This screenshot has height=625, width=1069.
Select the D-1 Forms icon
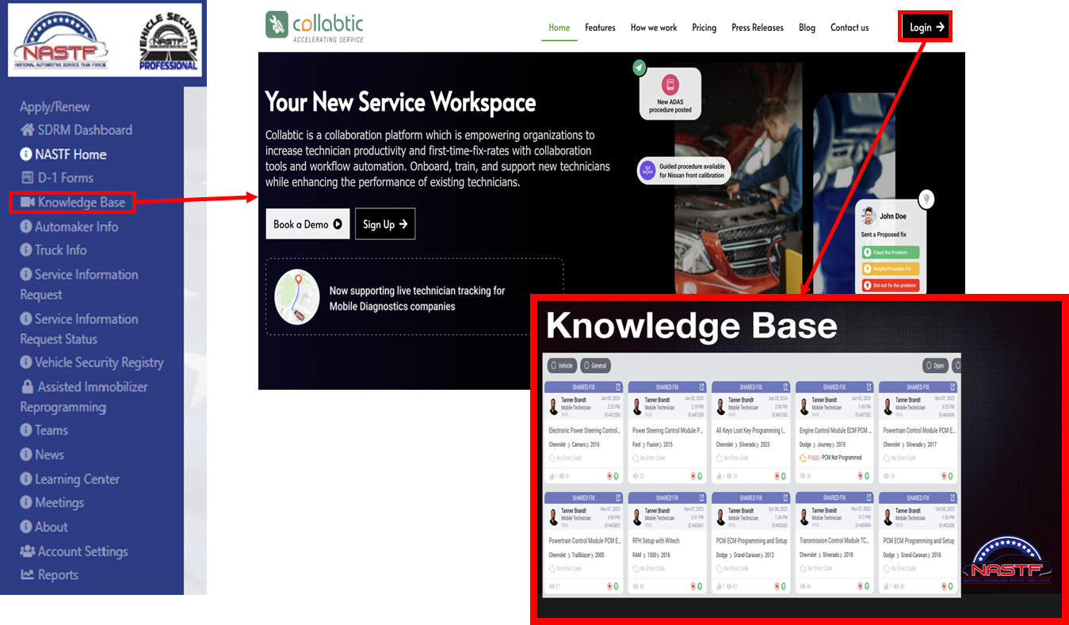point(28,178)
